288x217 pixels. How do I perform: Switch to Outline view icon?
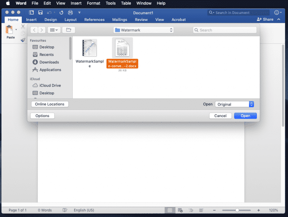click(191, 210)
